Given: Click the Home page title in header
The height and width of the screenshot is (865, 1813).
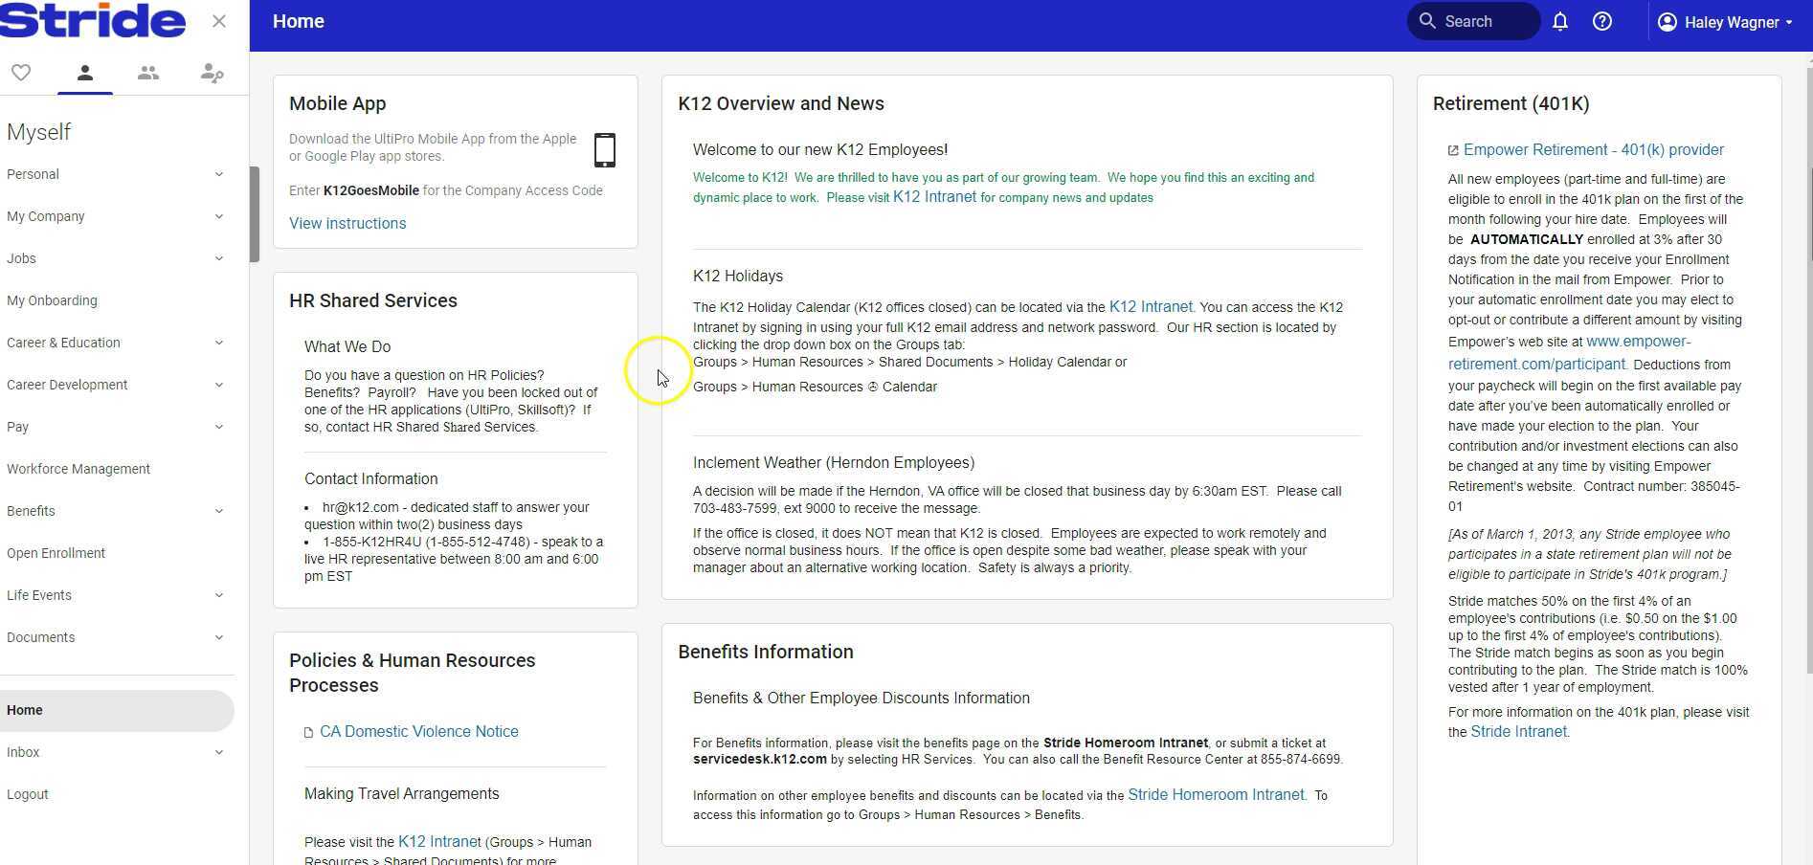Looking at the screenshot, I should [x=299, y=21].
